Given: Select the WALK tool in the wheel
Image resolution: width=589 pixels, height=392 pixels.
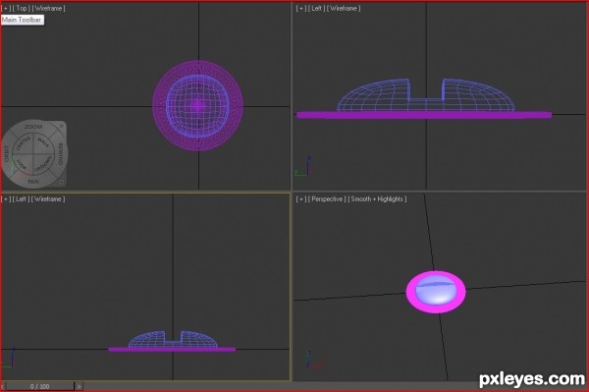Looking at the screenshot, I should (44, 142).
